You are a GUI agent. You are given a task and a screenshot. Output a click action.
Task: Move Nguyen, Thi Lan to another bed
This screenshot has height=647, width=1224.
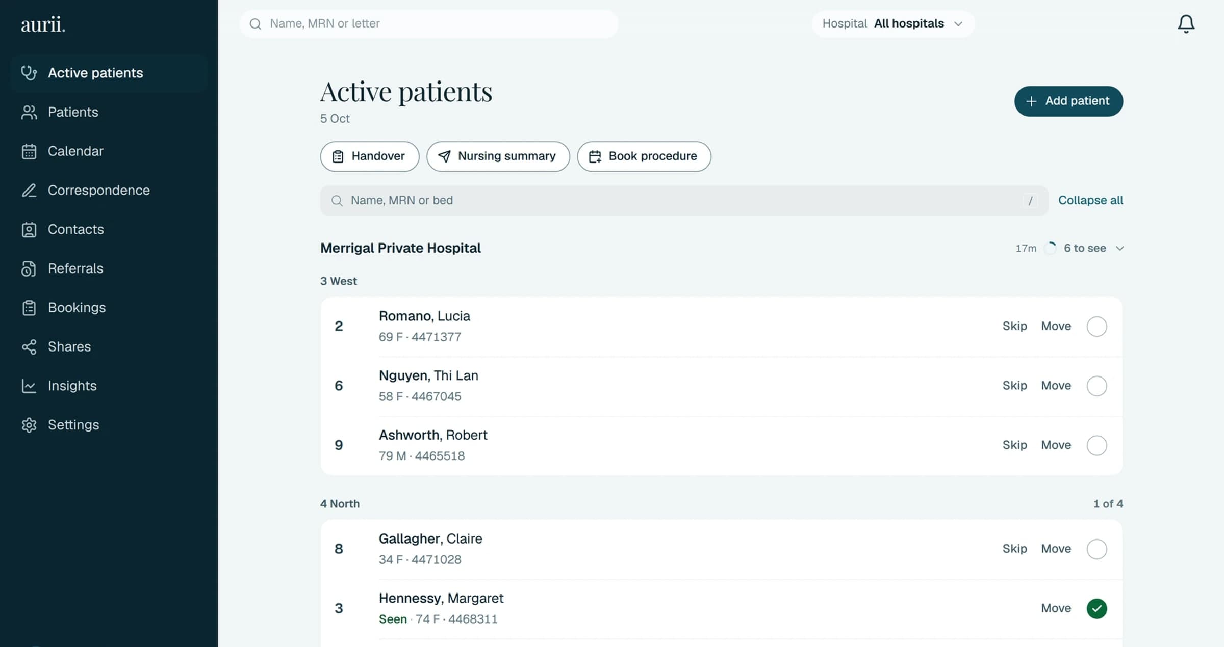[x=1056, y=386]
